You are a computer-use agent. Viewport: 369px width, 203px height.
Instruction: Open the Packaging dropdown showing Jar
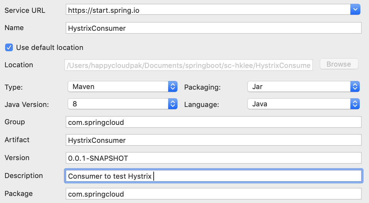pyautogui.click(x=304, y=86)
